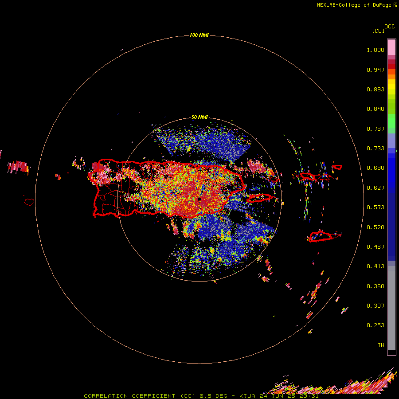Click the 0.573 scale value
Image resolution: width=399 pixels, height=399 pixels.
tap(376, 207)
